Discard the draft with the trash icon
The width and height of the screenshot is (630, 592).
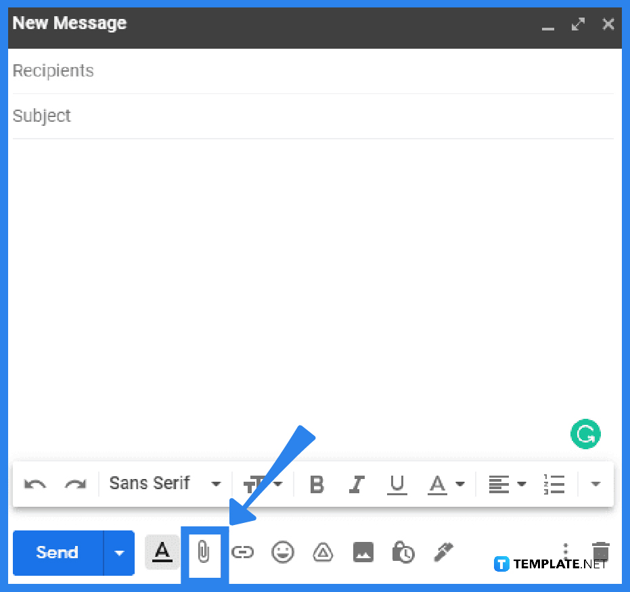[x=600, y=553]
